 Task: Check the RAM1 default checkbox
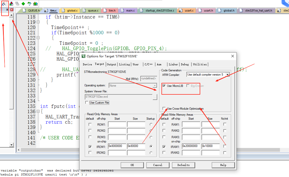[x=164, y=124]
